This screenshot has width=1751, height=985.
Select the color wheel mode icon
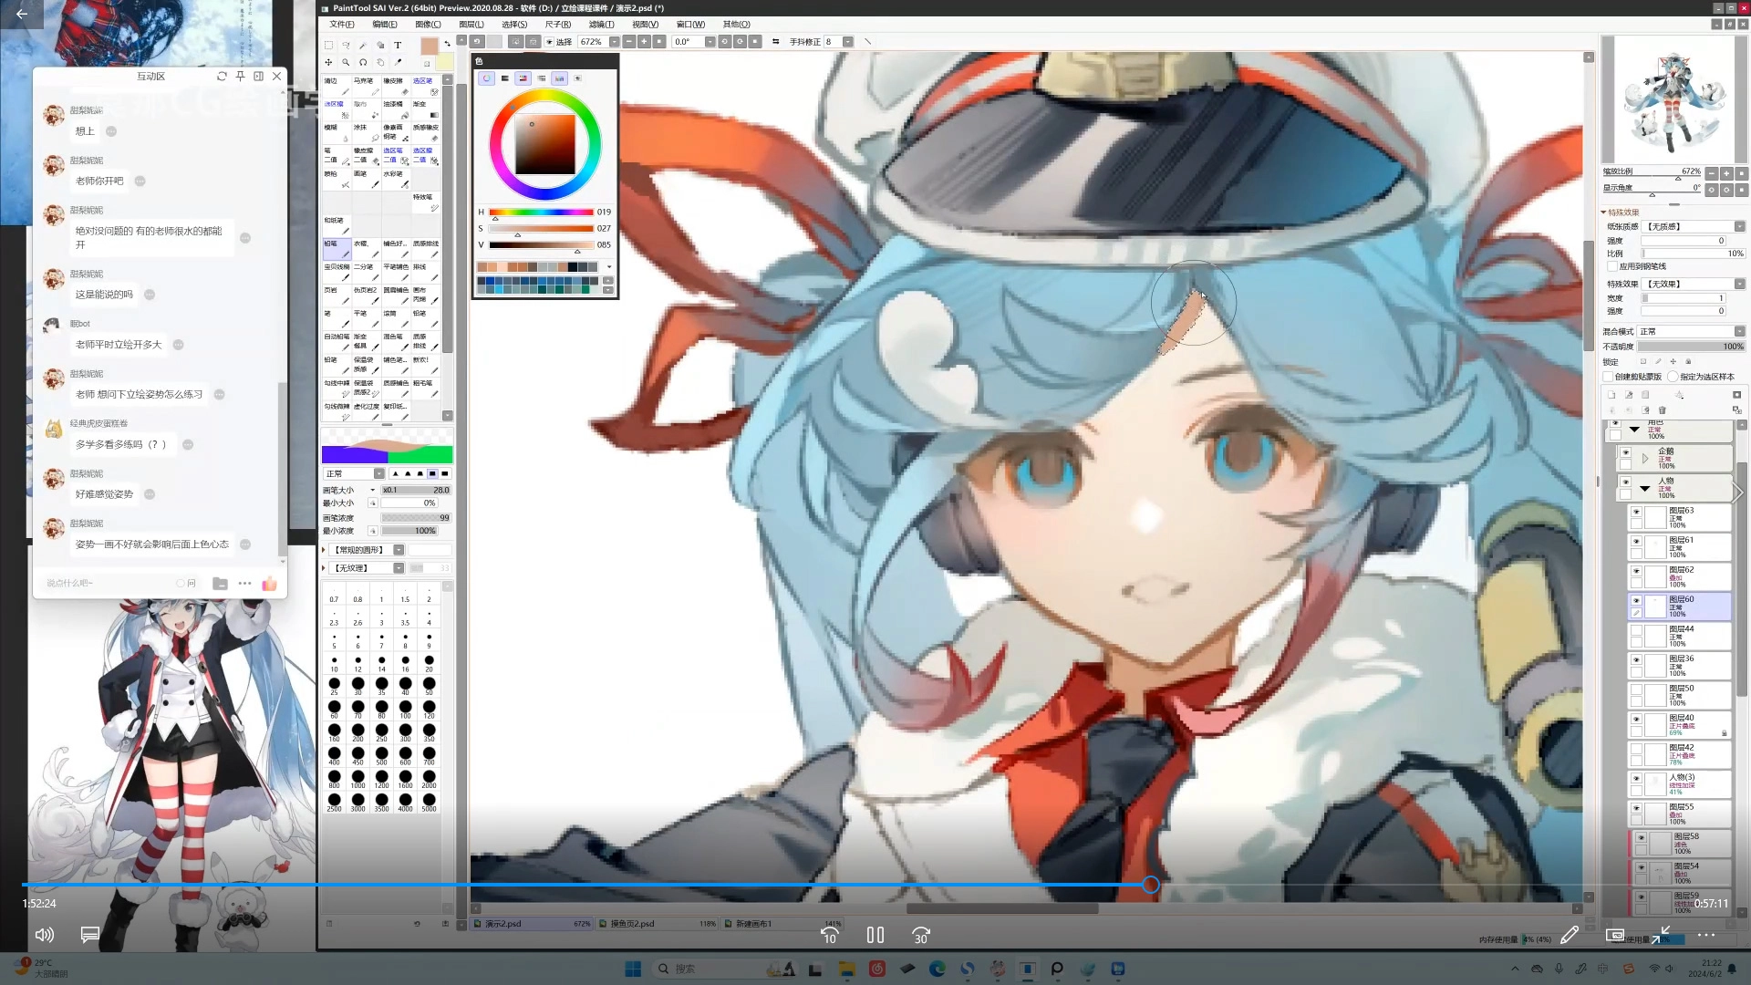[487, 78]
